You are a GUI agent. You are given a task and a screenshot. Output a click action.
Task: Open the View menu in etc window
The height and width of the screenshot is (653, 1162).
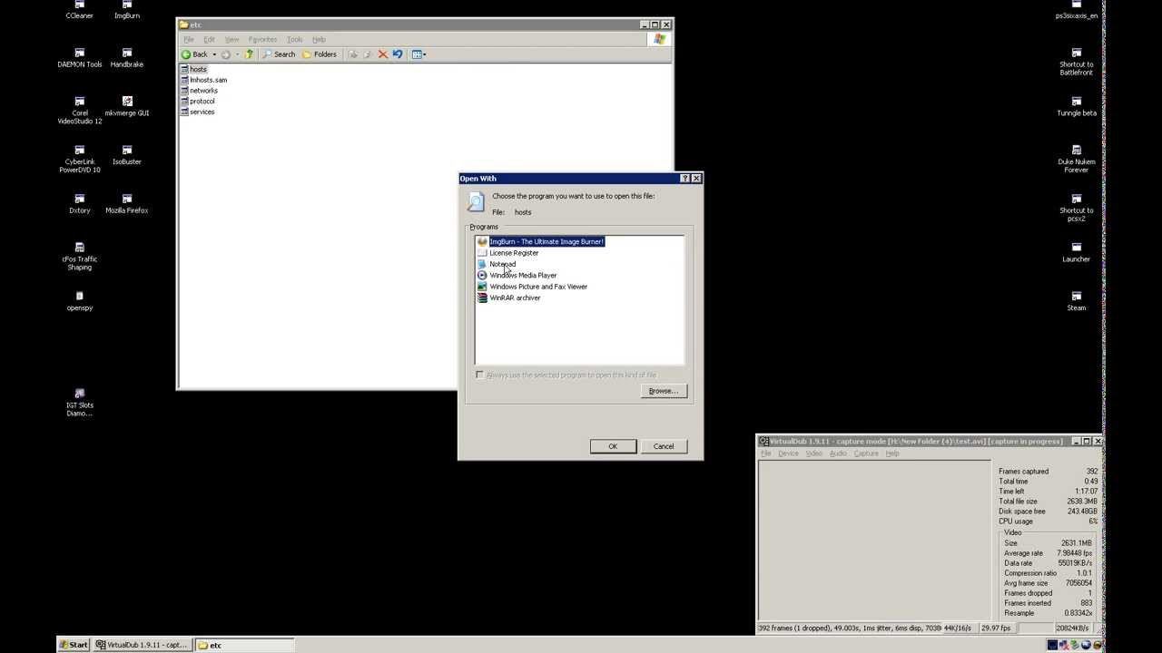[x=231, y=40]
